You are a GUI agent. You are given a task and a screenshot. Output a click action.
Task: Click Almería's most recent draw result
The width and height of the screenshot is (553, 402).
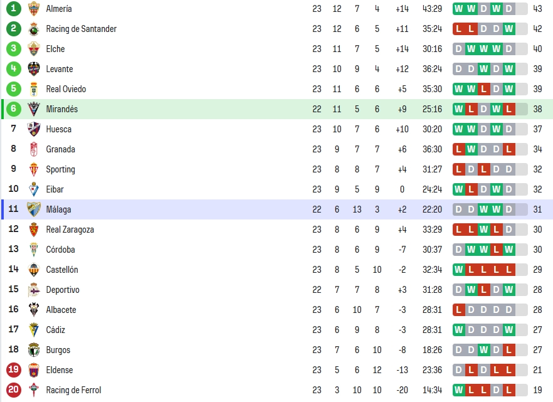pyautogui.click(x=508, y=9)
